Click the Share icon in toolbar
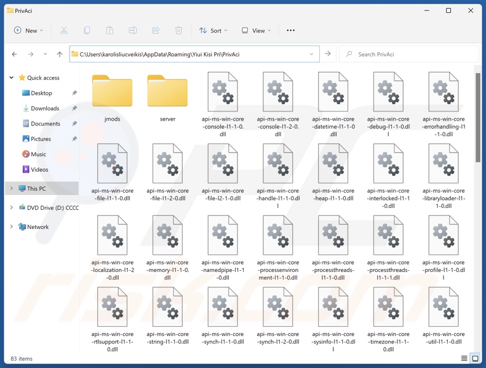 point(156,30)
